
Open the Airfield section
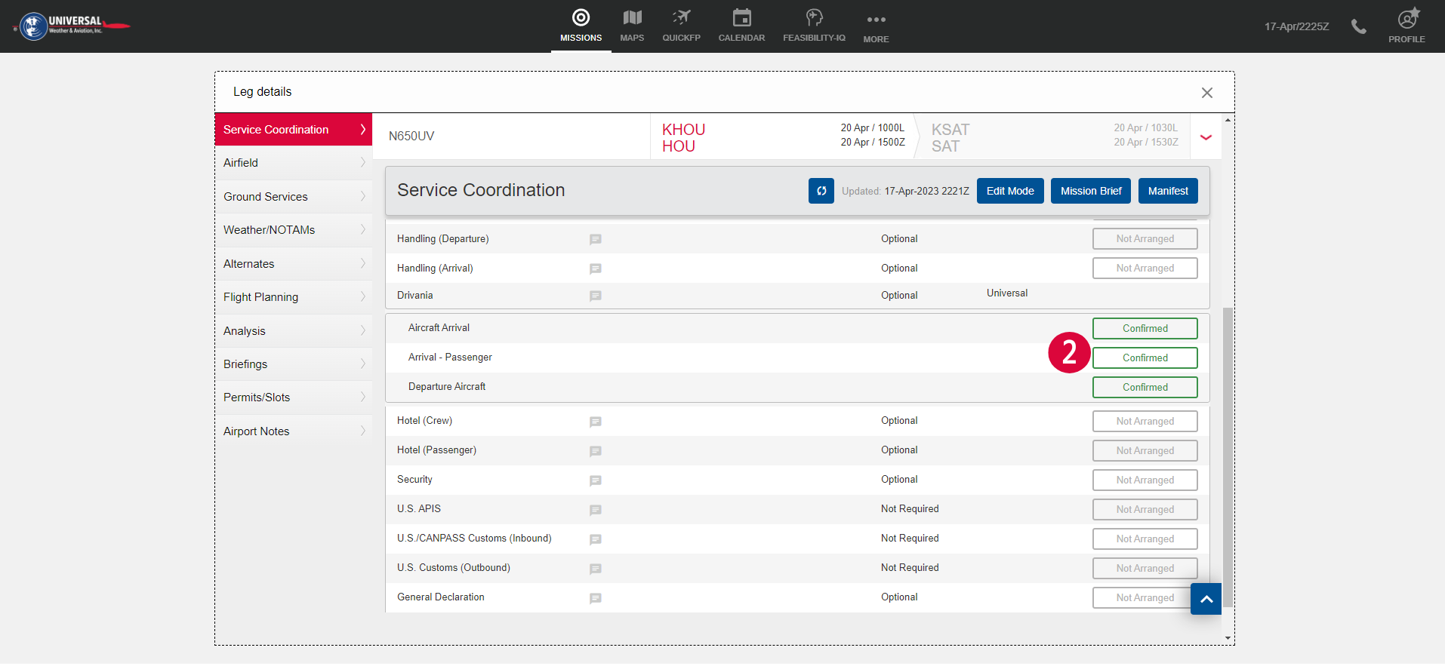pos(294,163)
